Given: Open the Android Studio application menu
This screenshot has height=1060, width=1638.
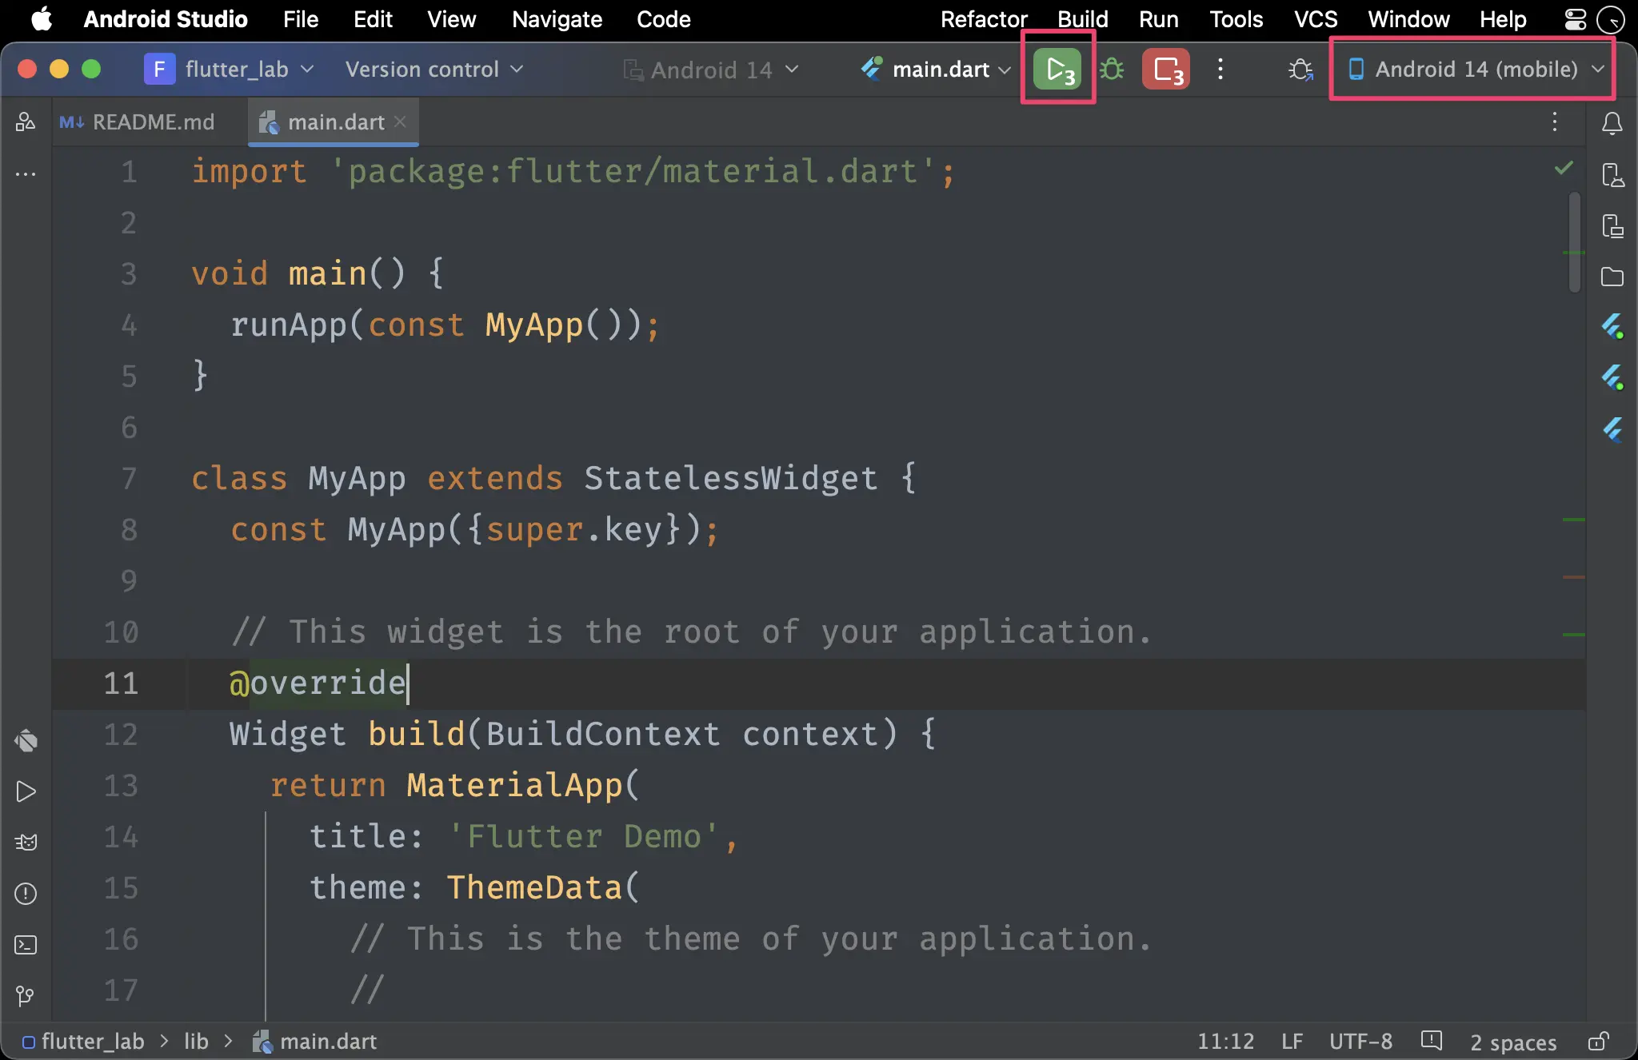Looking at the screenshot, I should [x=166, y=19].
